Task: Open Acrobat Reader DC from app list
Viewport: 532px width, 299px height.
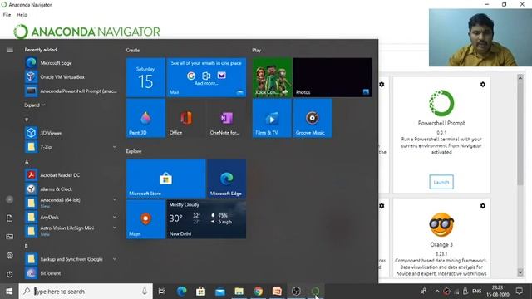Action: 71,175
